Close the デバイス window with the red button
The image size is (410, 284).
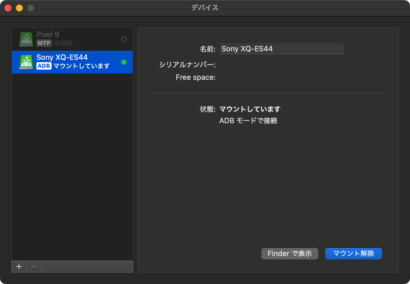coord(8,8)
